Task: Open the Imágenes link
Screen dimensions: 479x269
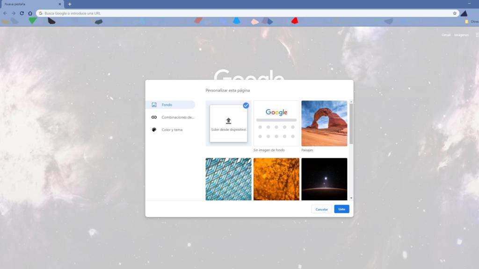Action: pyautogui.click(x=461, y=35)
